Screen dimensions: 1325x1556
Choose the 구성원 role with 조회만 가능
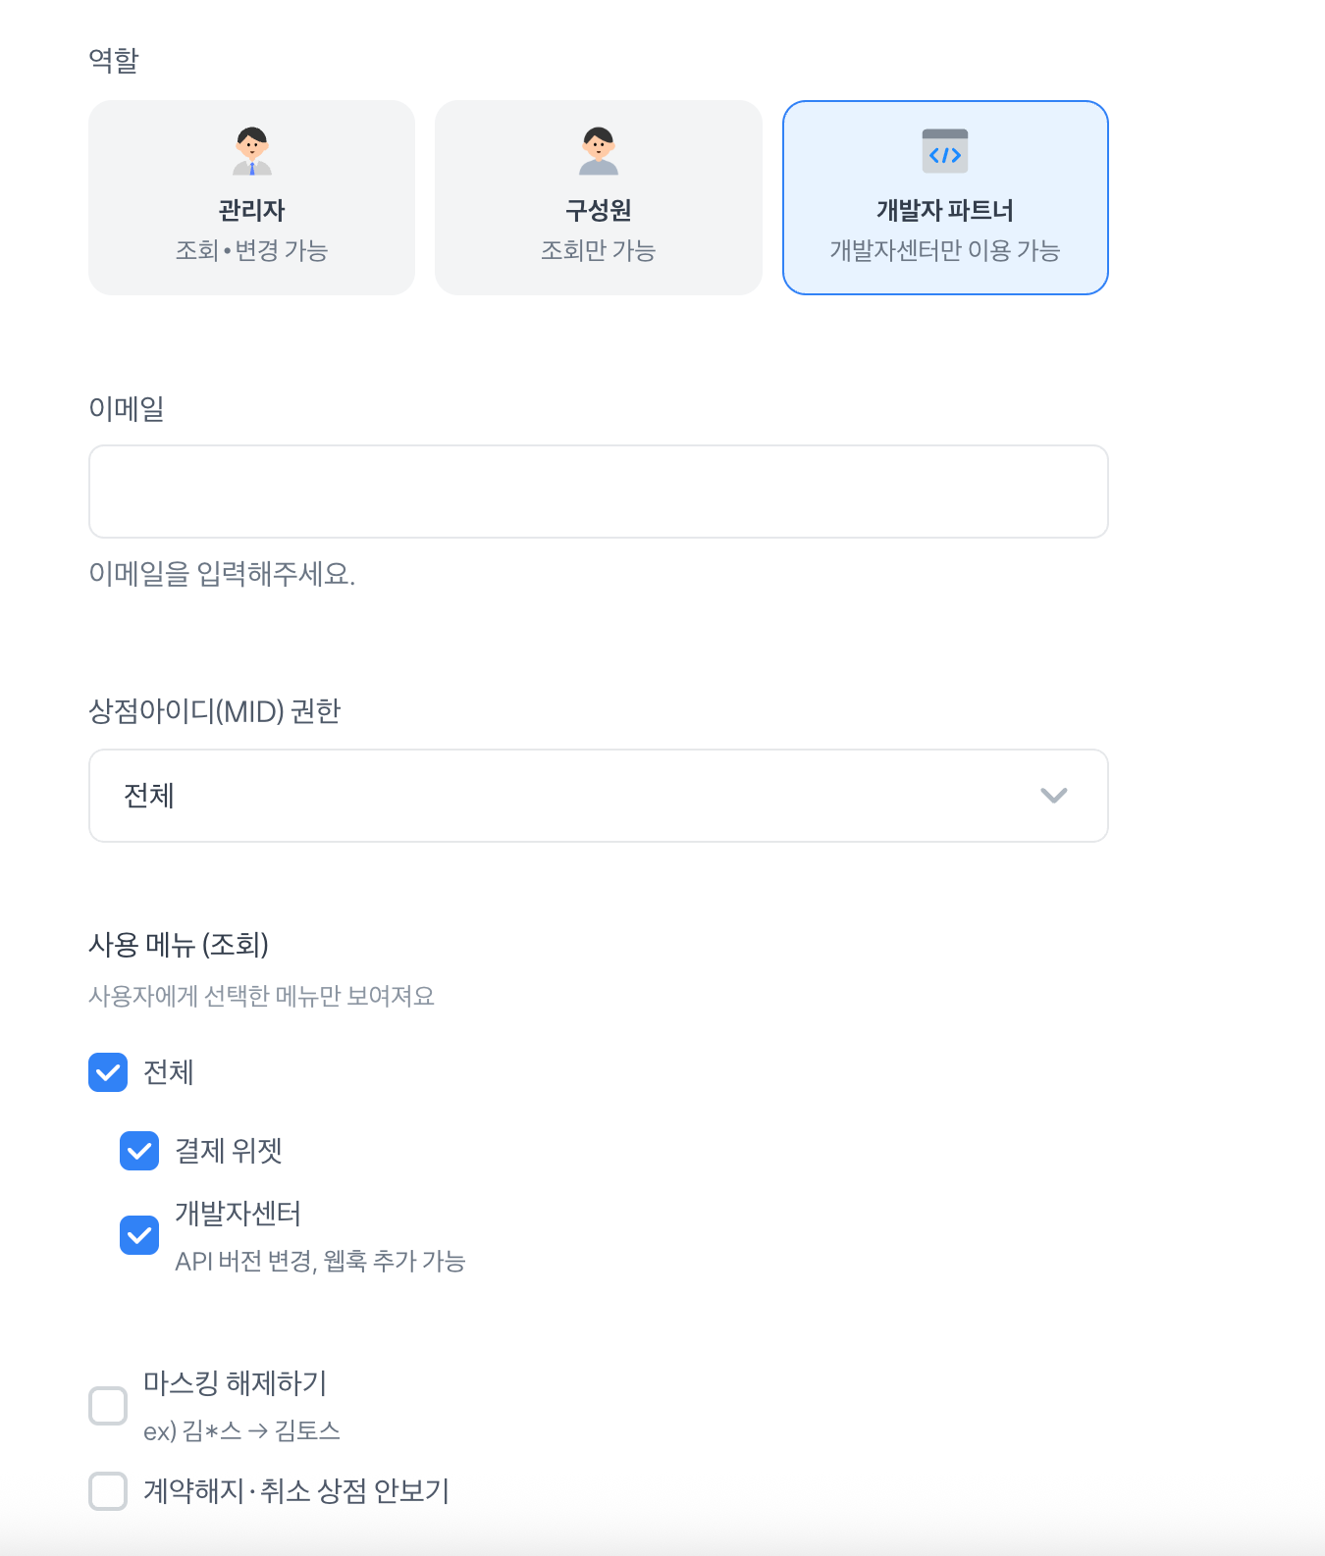pyautogui.click(x=599, y=197)
